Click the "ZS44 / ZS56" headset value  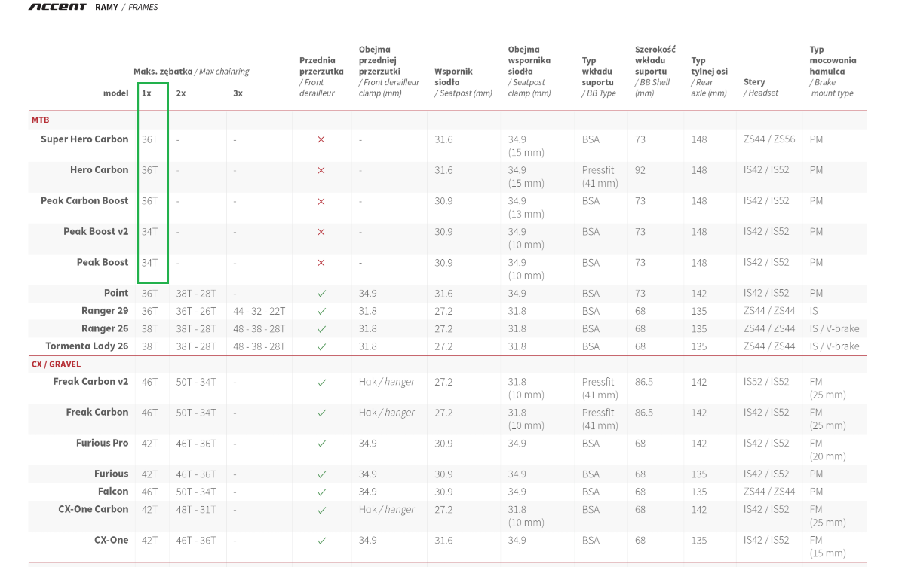tap(769, 139)
